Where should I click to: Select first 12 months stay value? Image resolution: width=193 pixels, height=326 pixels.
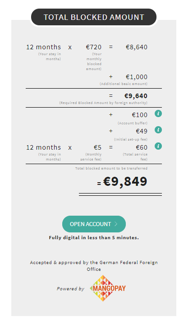[x=44, y=47]
